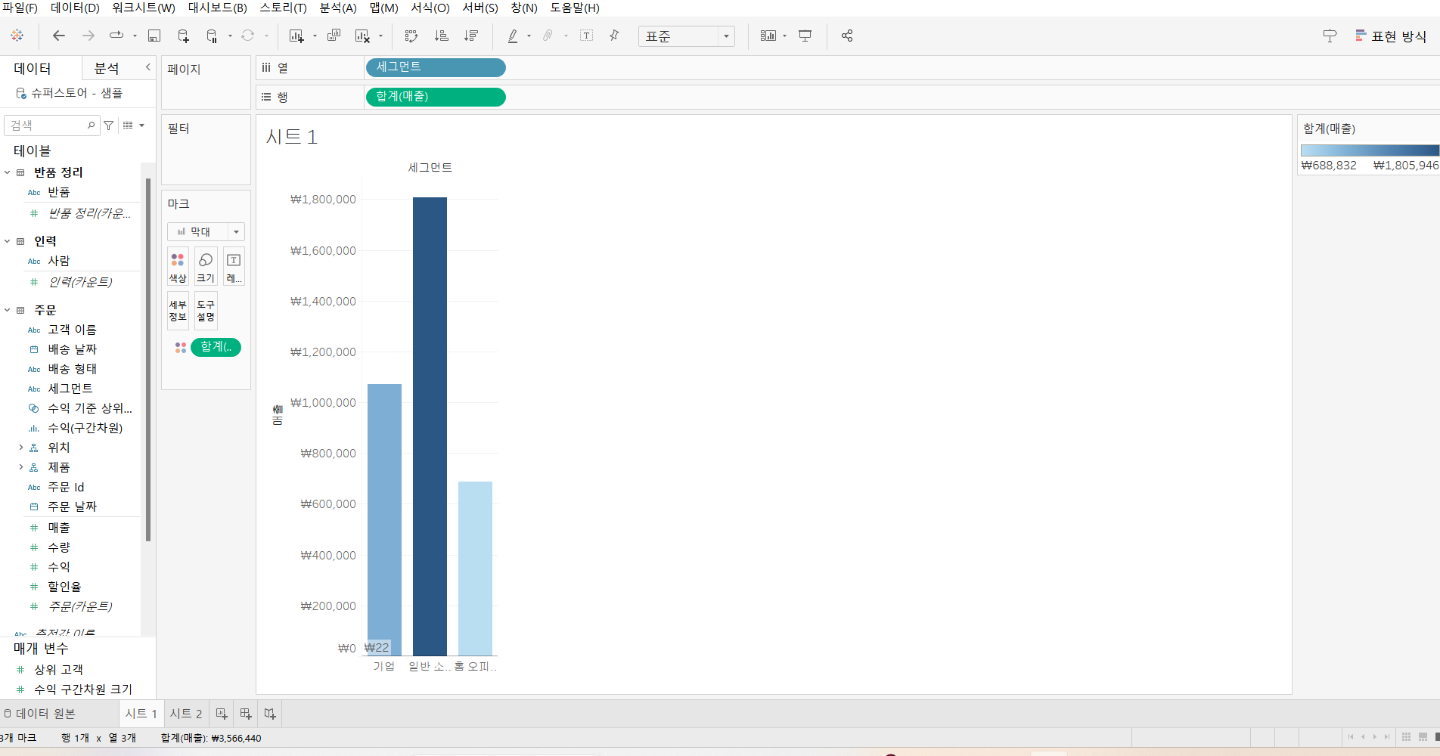Click the new story tab icon
This screenshot has height=756, width=1440.
coord(270,714)
